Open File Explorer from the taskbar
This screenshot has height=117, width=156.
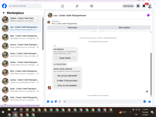[9, 110]
